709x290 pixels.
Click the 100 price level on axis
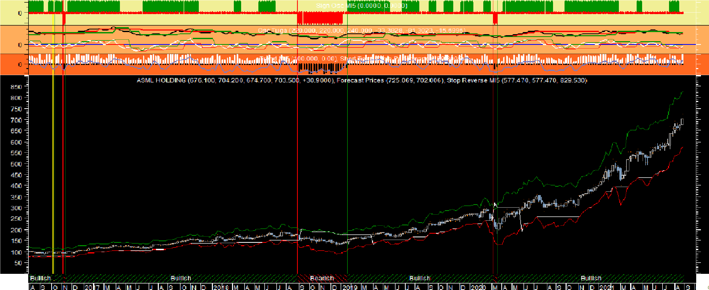pos(16,252)
